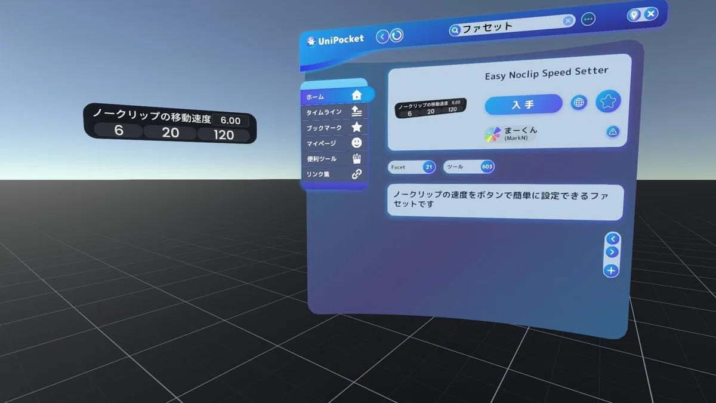Open the noclip speed preview thumbnail in the card
Screen dimensions: 716x403
click(430, 107)
